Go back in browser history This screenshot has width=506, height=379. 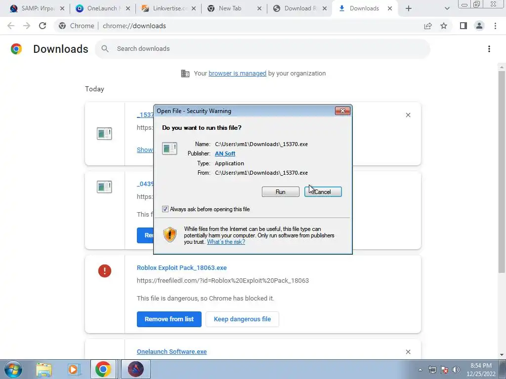11,26
